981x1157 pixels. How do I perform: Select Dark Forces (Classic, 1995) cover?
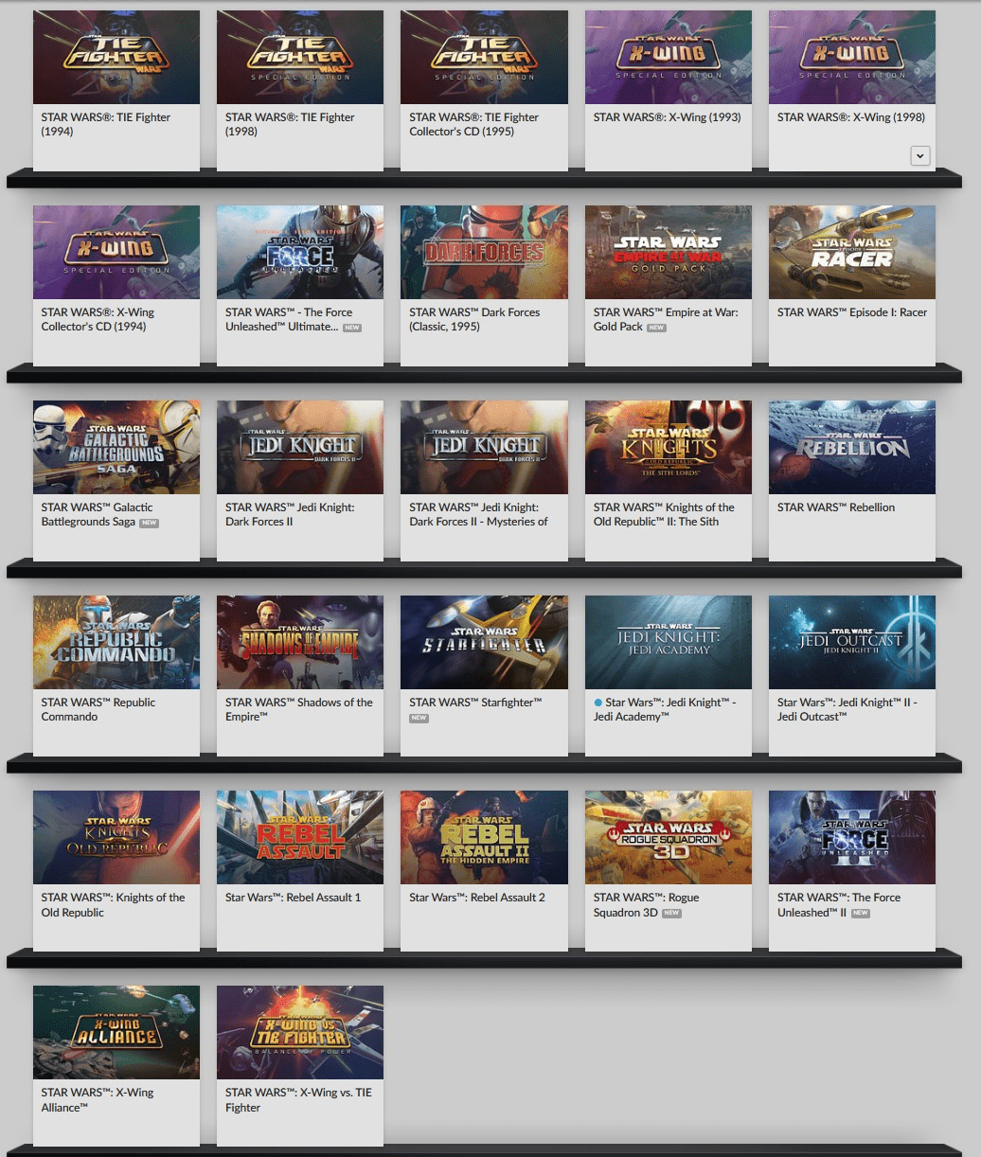[x=484, y=252]
